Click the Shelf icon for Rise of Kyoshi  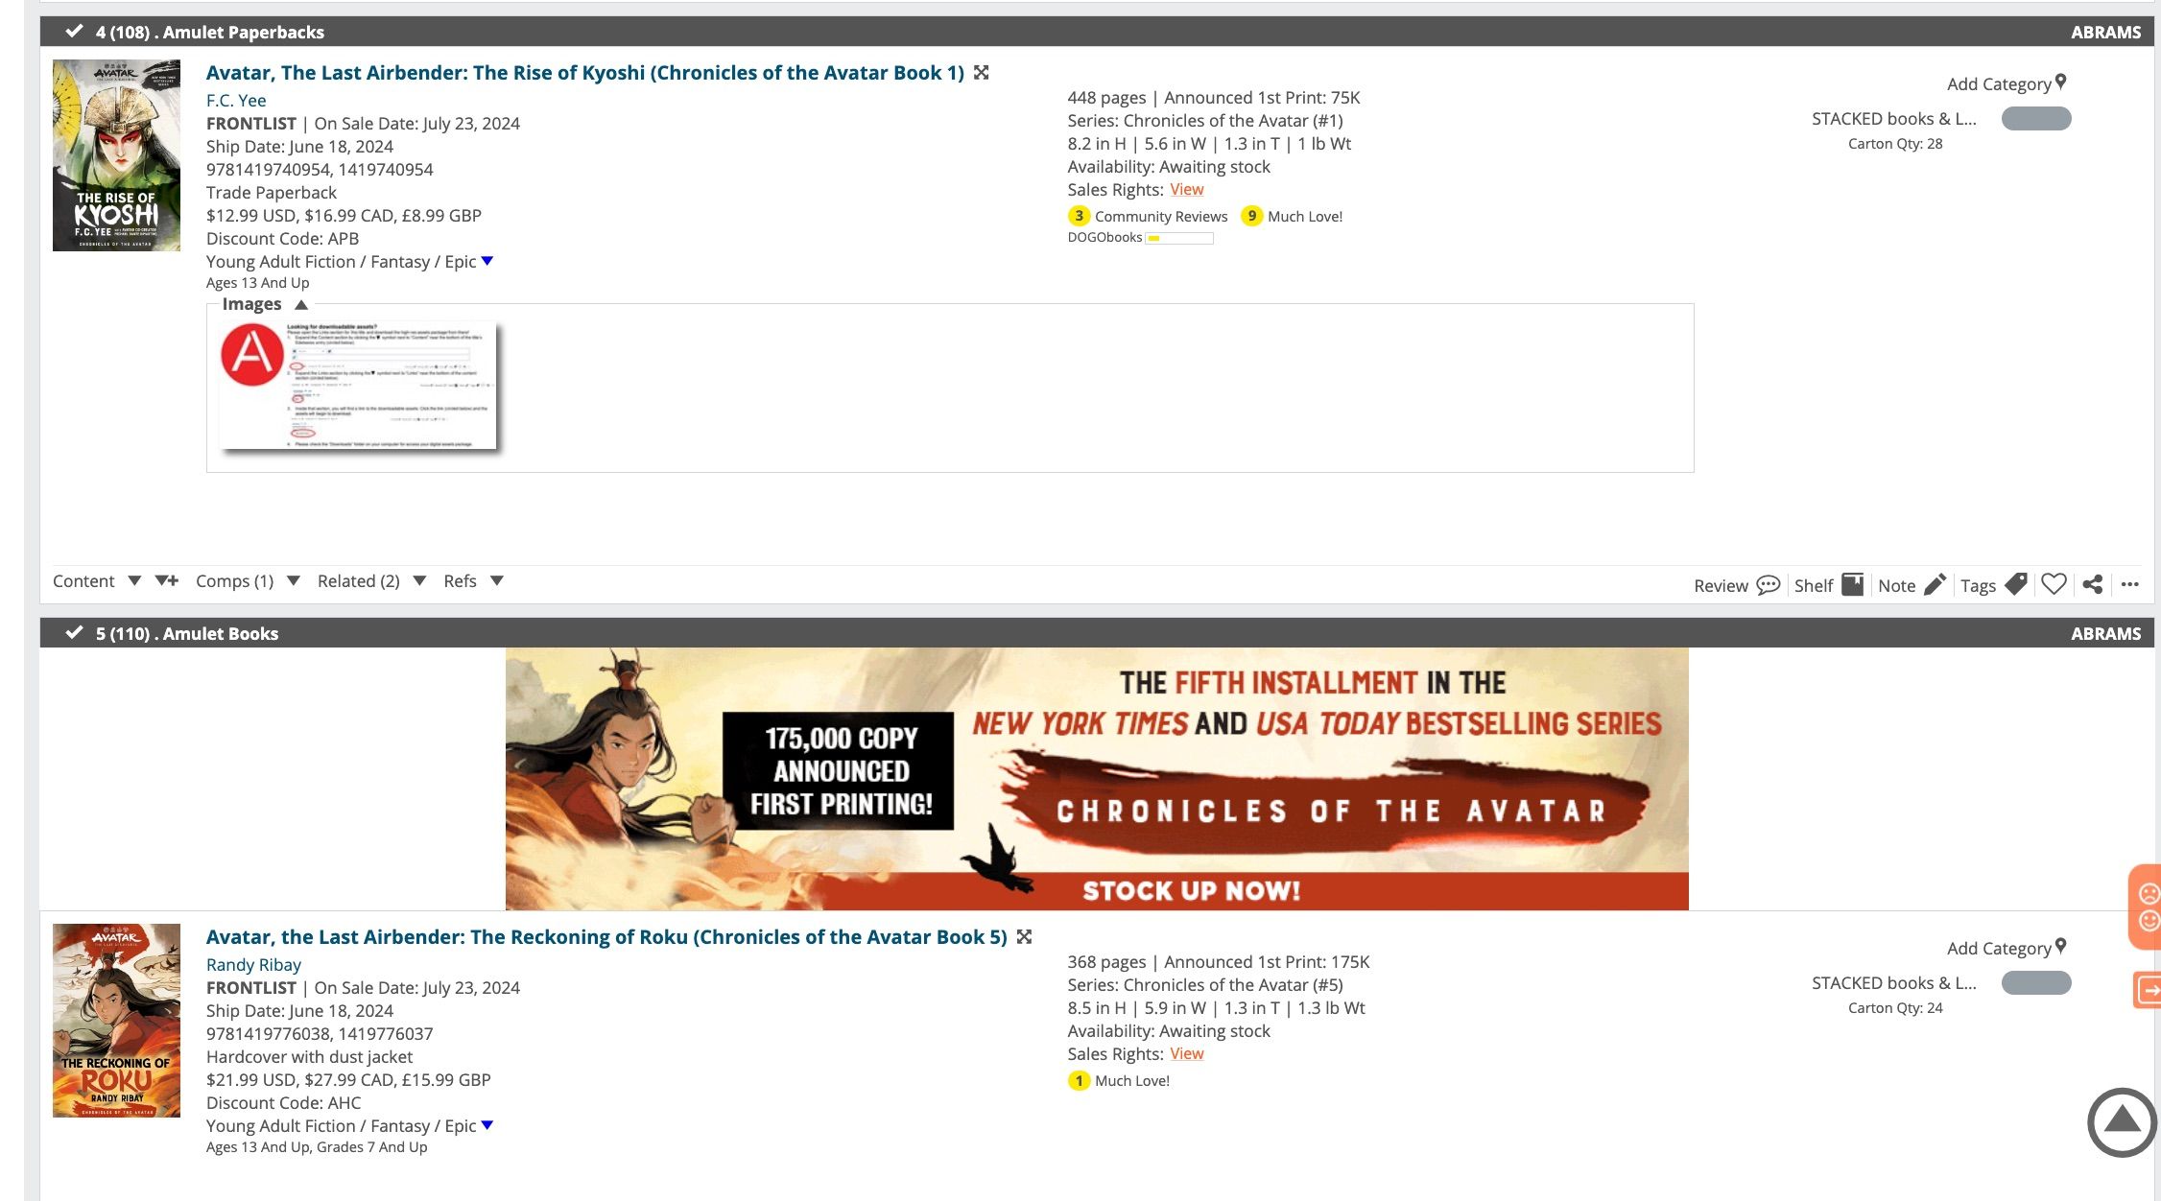[x=1850, y=584]
